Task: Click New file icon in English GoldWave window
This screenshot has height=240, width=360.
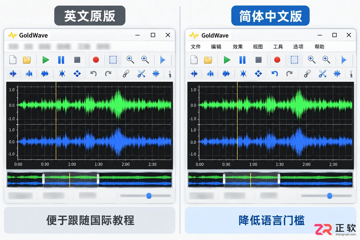Action: pos(13,60)
